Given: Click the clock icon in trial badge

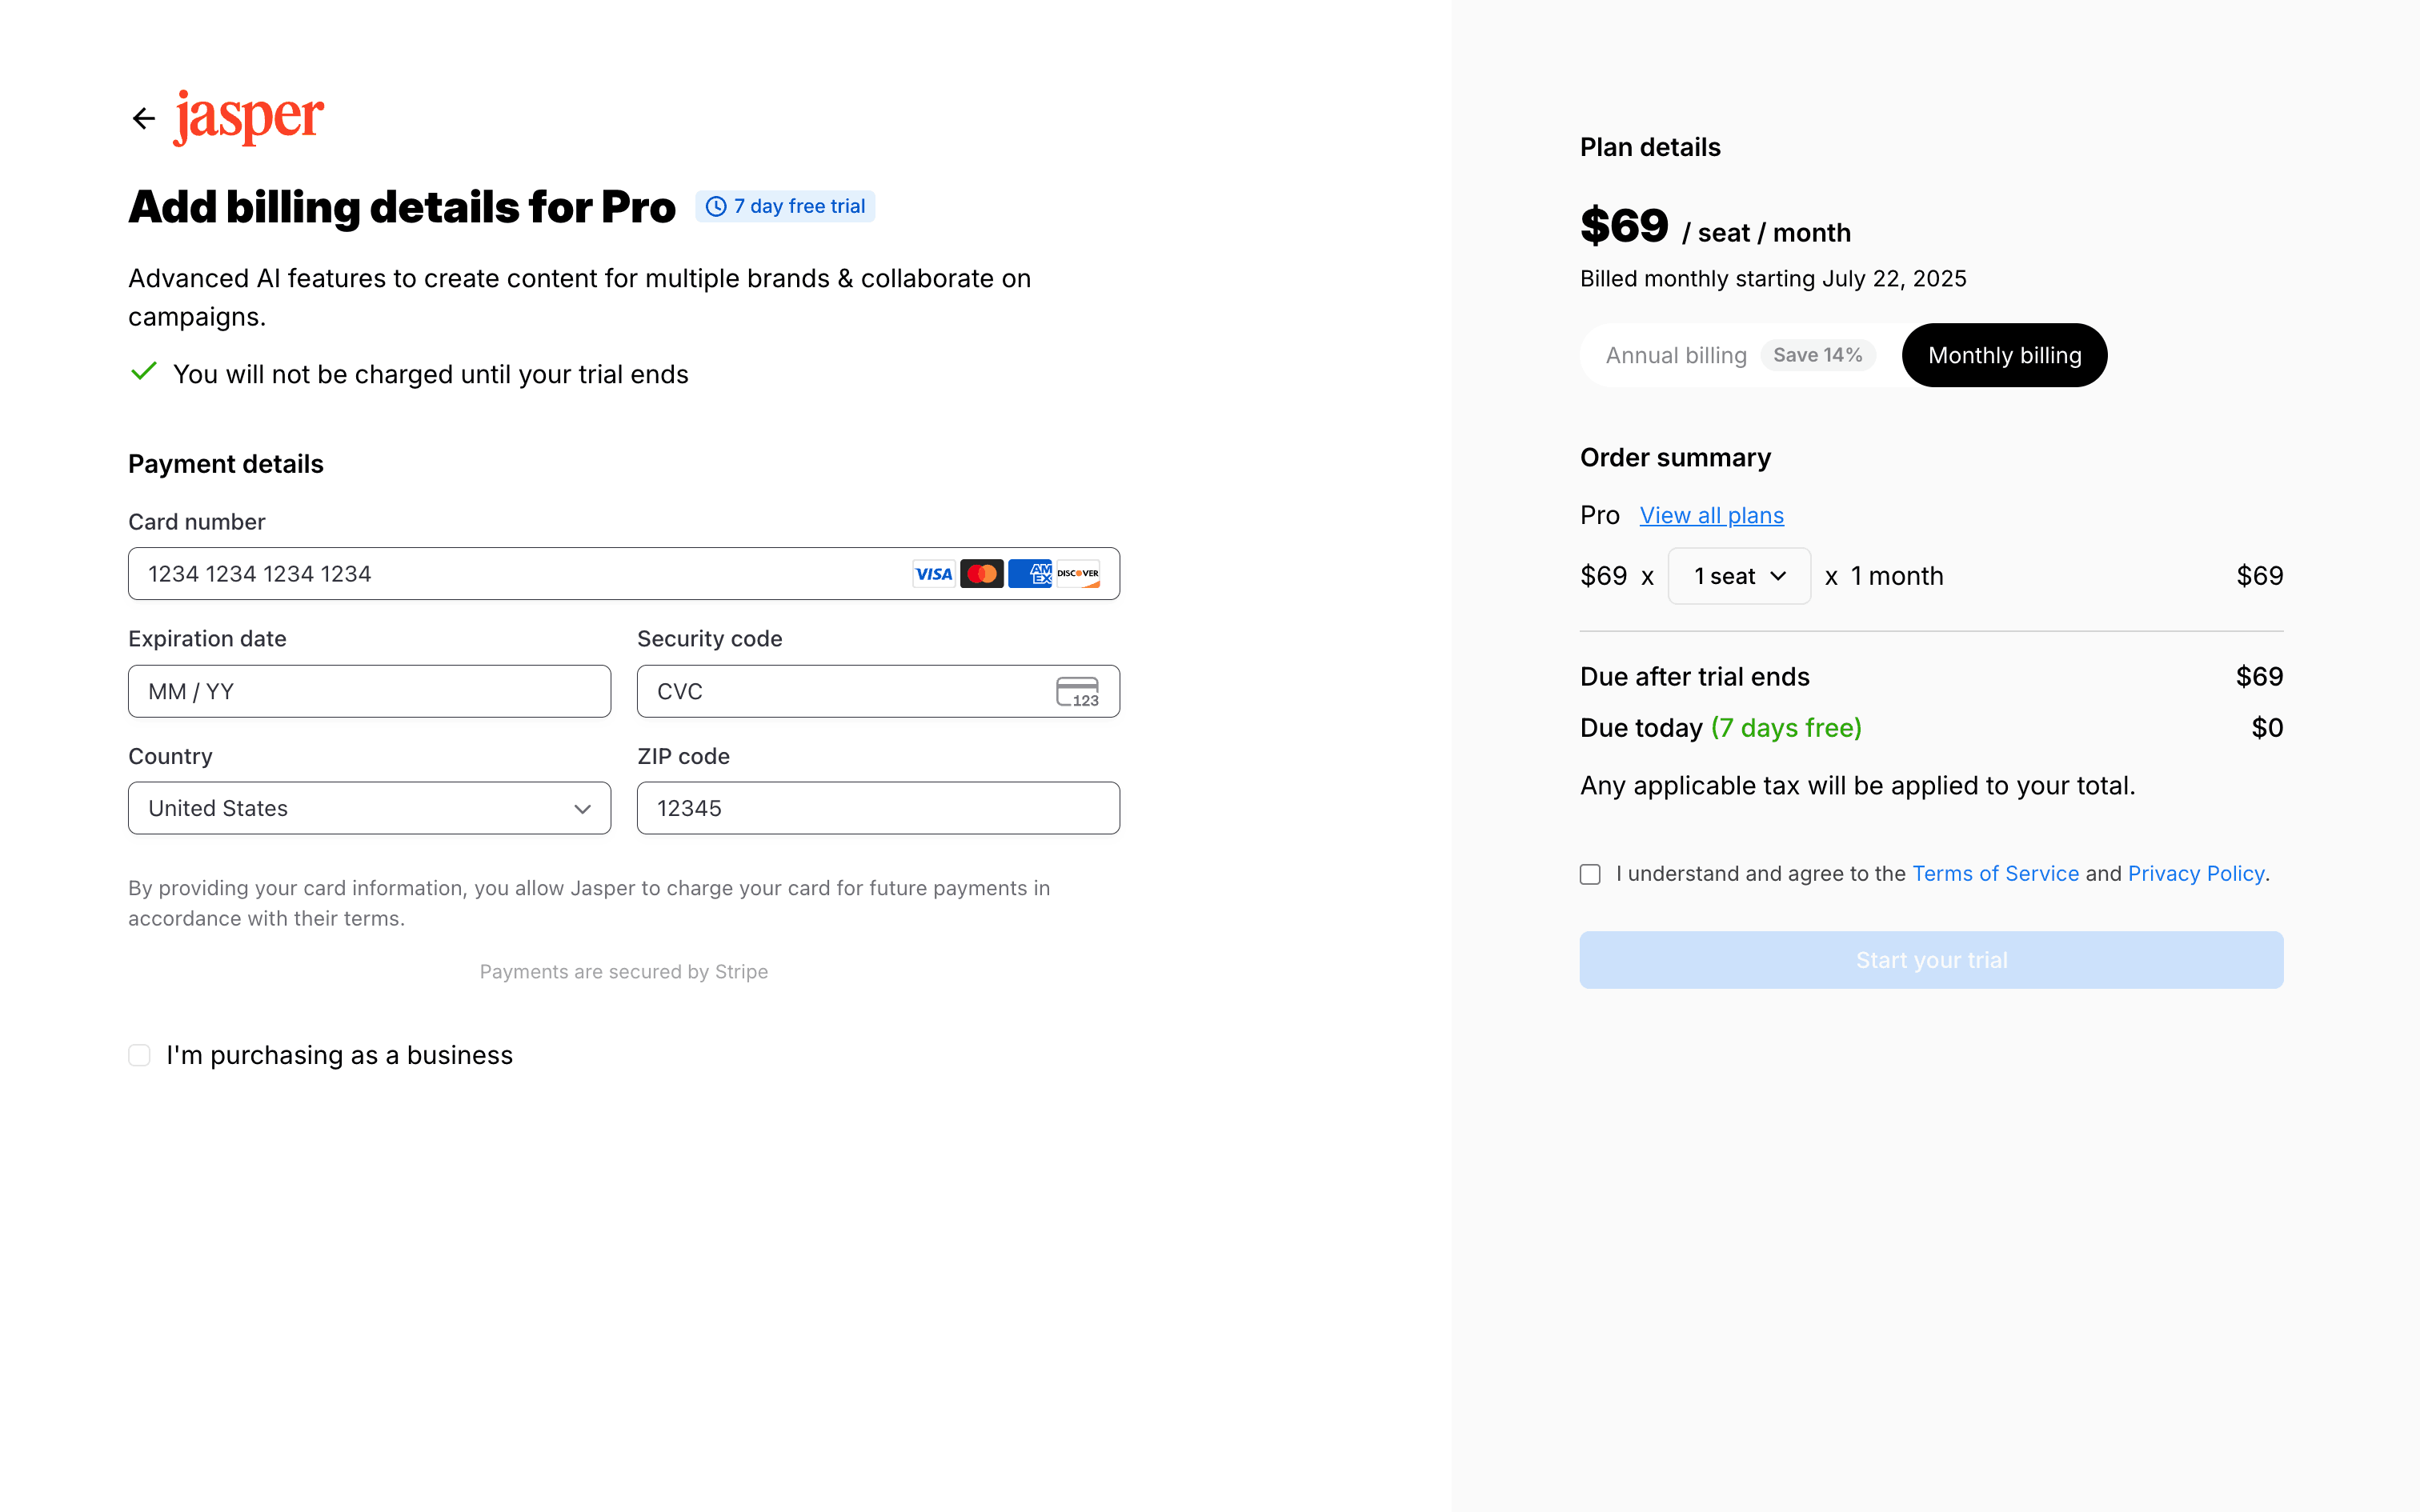Looking at the screenshot, I should click(716, 207).
